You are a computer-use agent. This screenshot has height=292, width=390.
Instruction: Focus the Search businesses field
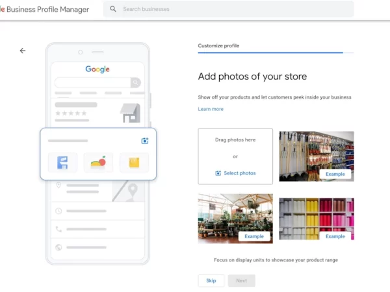pos(229,9)
